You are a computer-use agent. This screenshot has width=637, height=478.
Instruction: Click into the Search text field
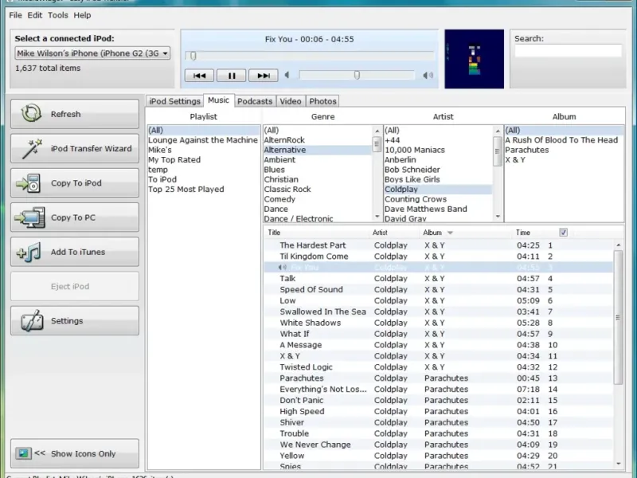pos(568,51)
